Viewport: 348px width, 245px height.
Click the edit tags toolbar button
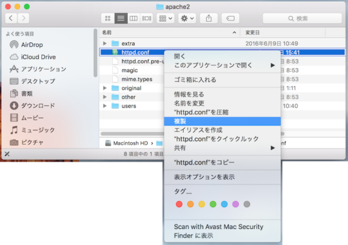pyautogui.click(x=230, y=18)
